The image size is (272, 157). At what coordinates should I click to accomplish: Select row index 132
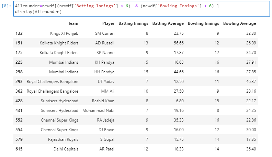click(x=19, y=33)
